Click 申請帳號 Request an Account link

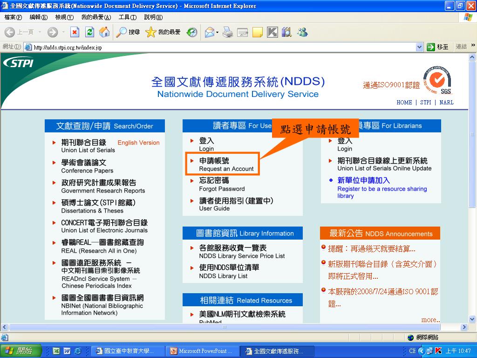226,165
